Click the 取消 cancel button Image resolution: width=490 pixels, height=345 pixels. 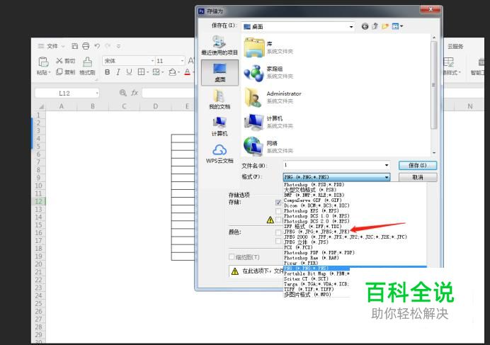pyautogui.click(x=418, y=177)
